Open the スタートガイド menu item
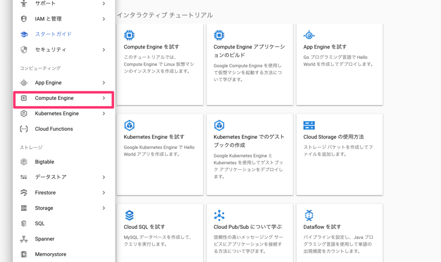441x262 pixels. point(64,34)
